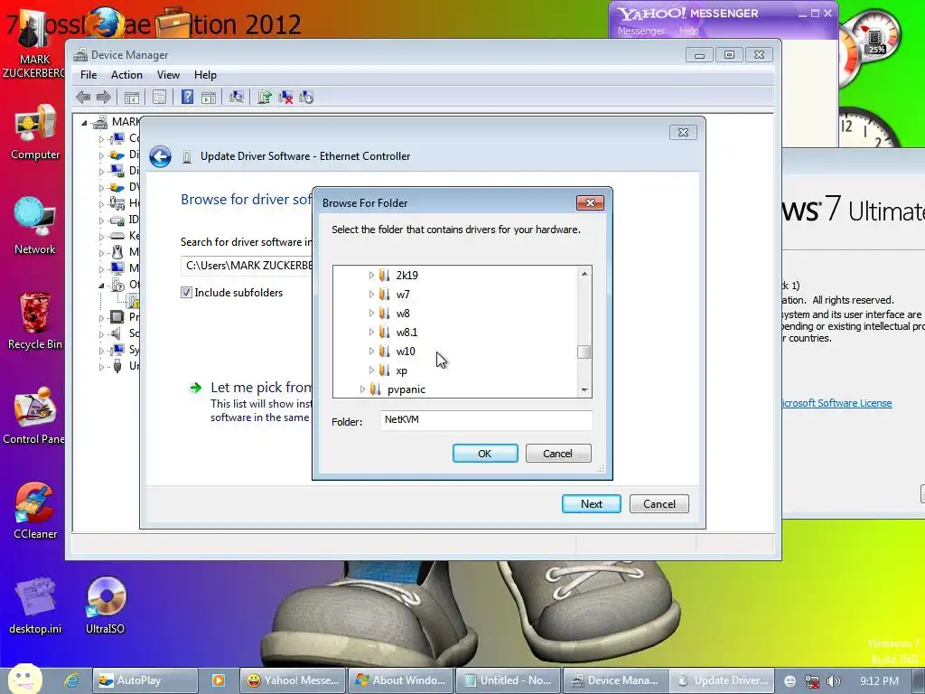Open the Network desktop icon
Image resolution: width=925 pixels, height=694 pixels.
(35, 226)
